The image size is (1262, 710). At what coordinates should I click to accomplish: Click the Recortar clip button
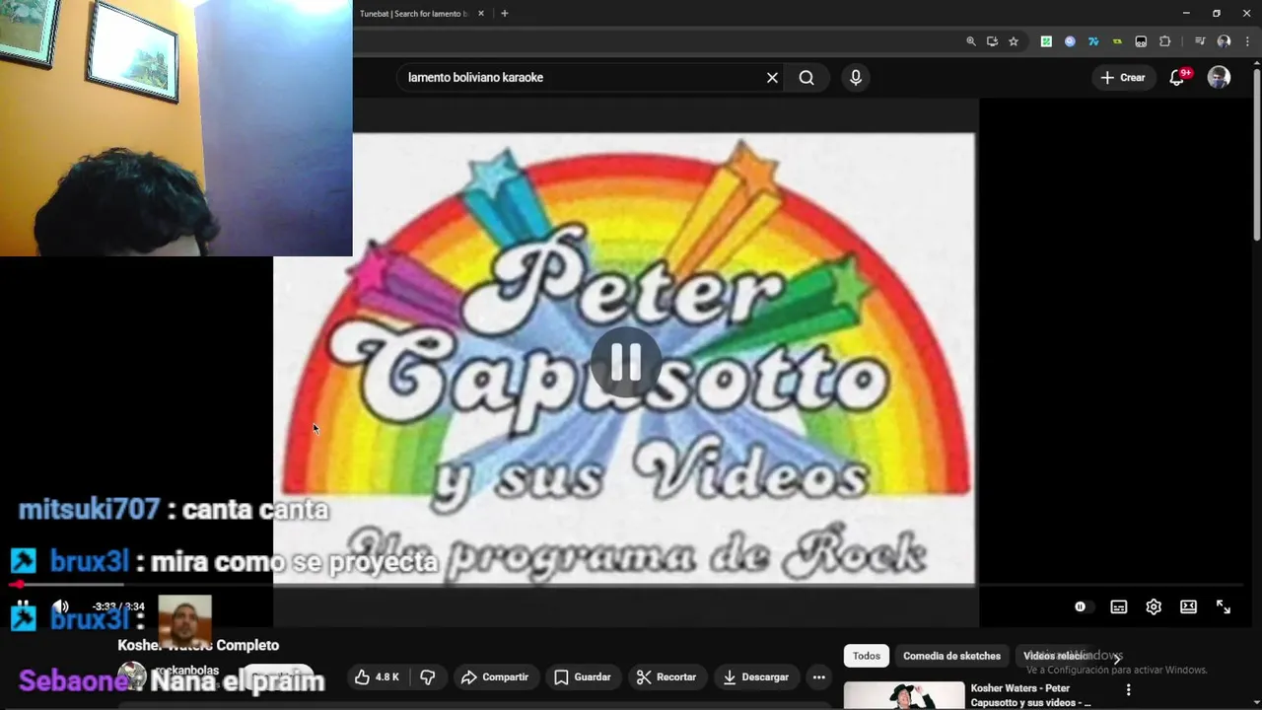[666, 677]
